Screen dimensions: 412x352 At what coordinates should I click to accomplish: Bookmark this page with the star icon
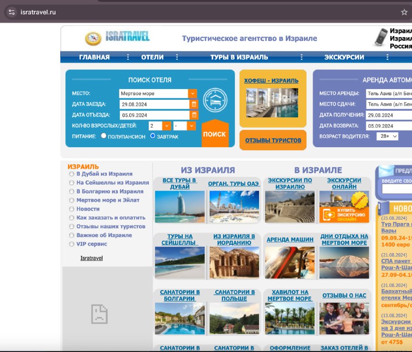pos(404,12)
